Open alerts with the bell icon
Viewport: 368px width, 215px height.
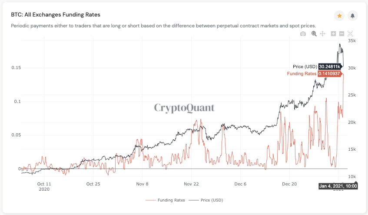[x=352, y=16]
